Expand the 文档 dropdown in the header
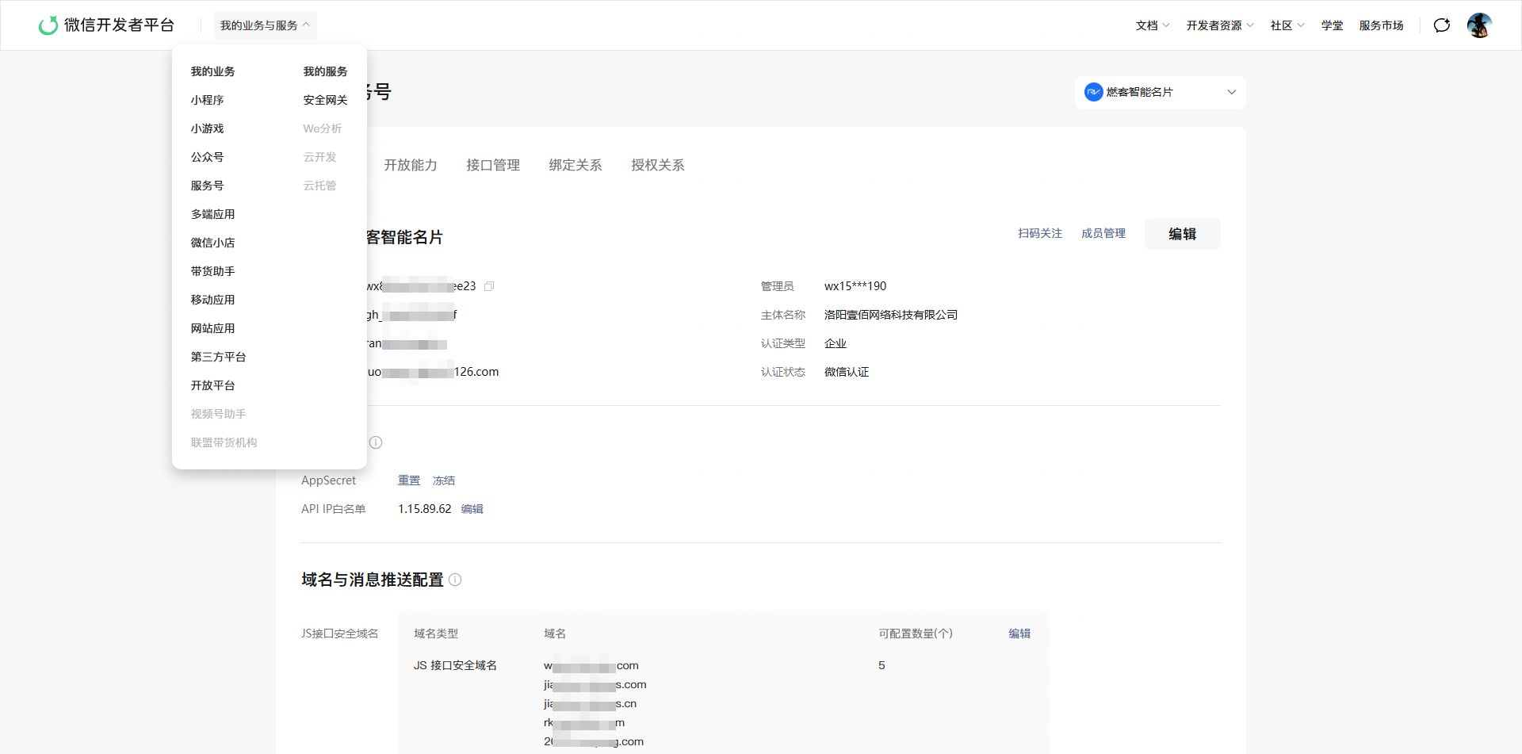 1153,25
